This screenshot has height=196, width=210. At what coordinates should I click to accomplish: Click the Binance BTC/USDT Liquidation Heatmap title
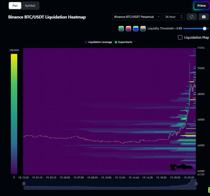tap(47, 17)
